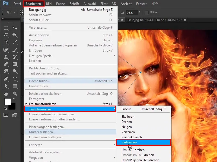The width and height of the screenshot is (217, 162).
Task: Choose Skalieren from the submenu
Action: point(144,117)
